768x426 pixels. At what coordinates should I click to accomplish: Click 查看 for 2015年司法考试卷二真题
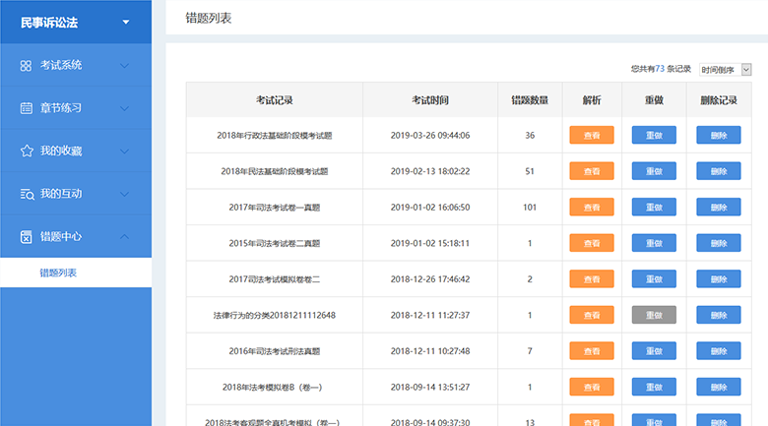click(x=592, y=243)
